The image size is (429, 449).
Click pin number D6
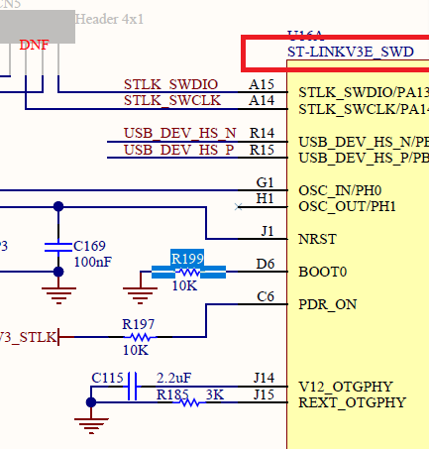[x=266, y=264]
